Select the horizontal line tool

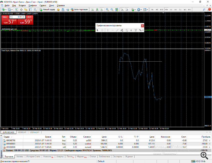(x=113, y=30)
